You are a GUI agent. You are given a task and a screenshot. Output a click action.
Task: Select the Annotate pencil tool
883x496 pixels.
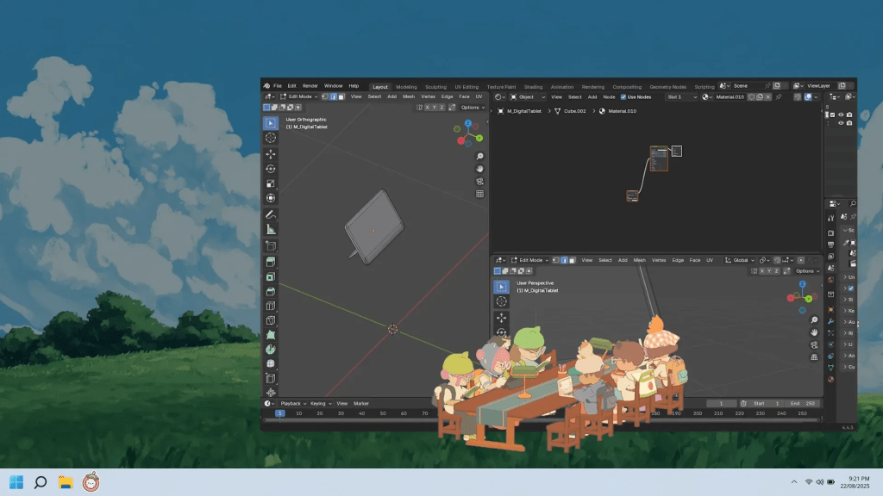[271, 214]
